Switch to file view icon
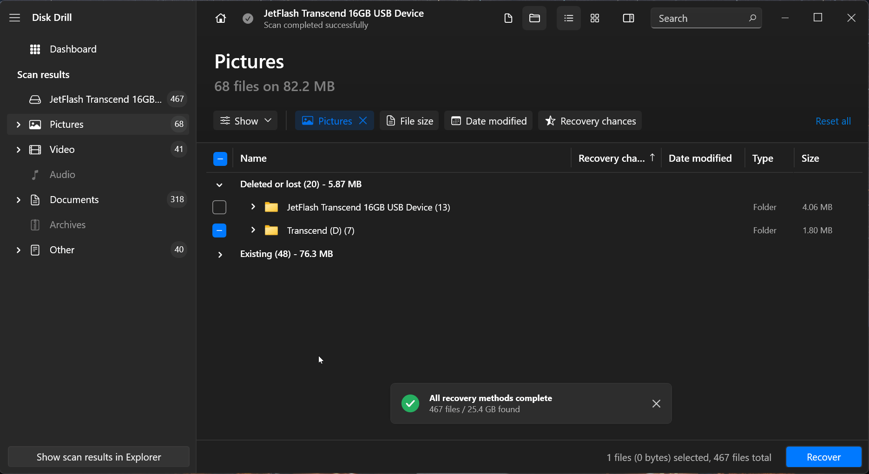The height and width of the screenshot is (474, 869). (508, 18)
